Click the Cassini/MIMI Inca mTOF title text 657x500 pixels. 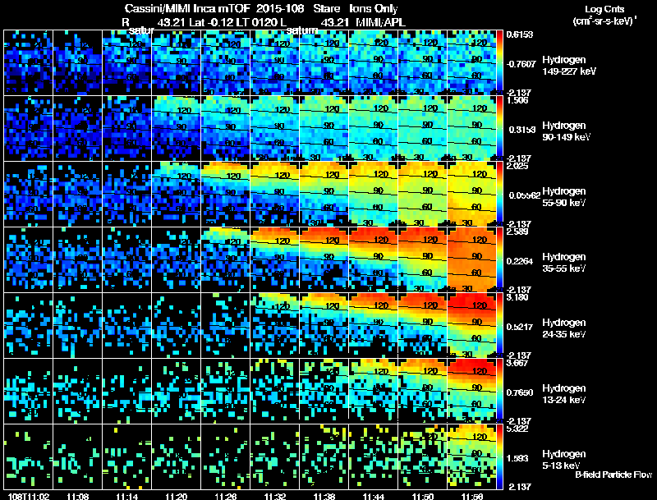pos(187,8)
